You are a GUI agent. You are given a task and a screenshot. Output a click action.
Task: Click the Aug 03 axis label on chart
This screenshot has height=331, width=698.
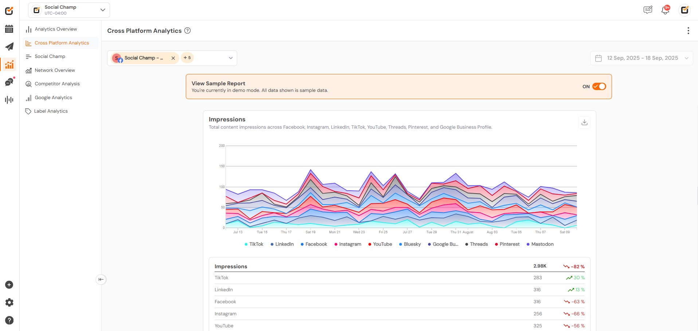[x=492, y=232]
